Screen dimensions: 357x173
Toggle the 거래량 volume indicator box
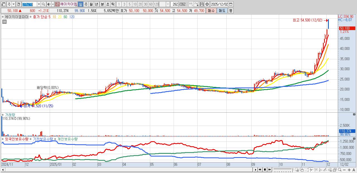tap(3, 114)
